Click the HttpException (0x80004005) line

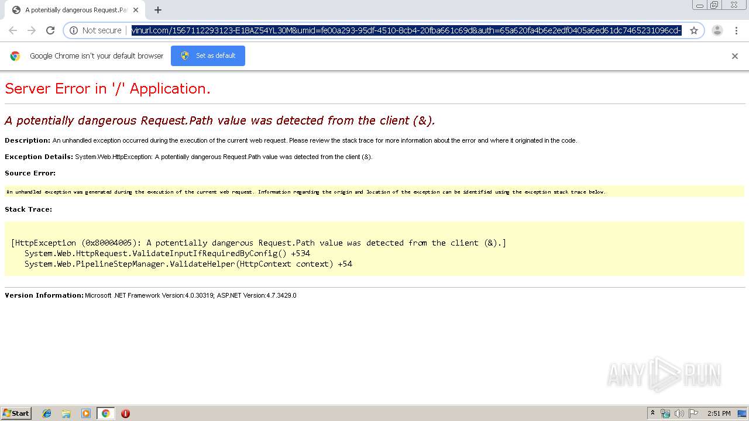[x=259, y=243]
